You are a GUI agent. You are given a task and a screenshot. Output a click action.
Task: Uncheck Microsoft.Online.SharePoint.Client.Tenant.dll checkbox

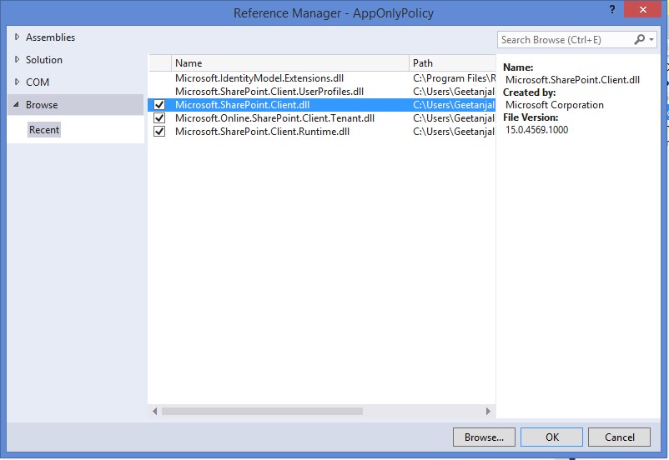tap(159, 118)
